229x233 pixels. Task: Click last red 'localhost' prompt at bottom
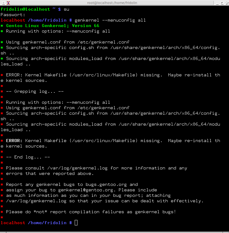tap(13, 223)
